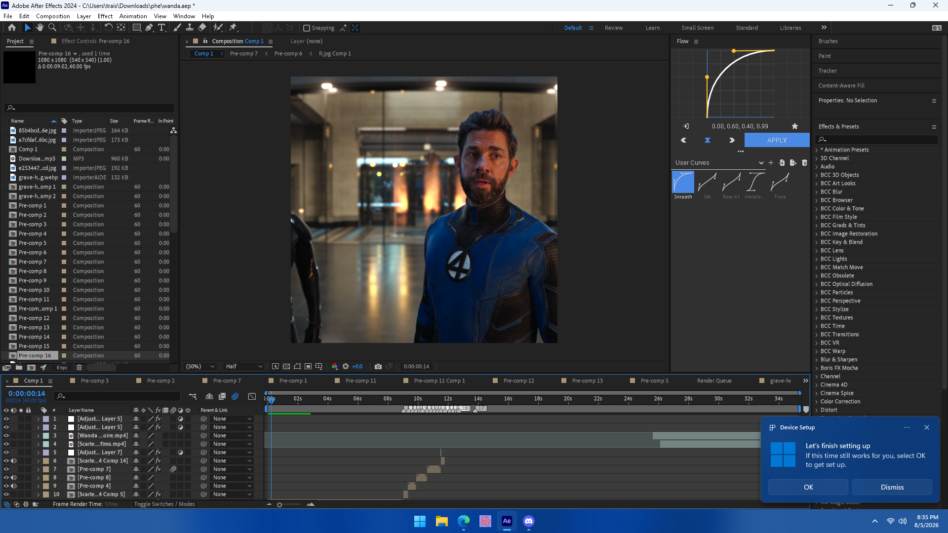Viewport: 948px width, 533px height.
Task: Select the Brush tool
Action: click(177, 28)
